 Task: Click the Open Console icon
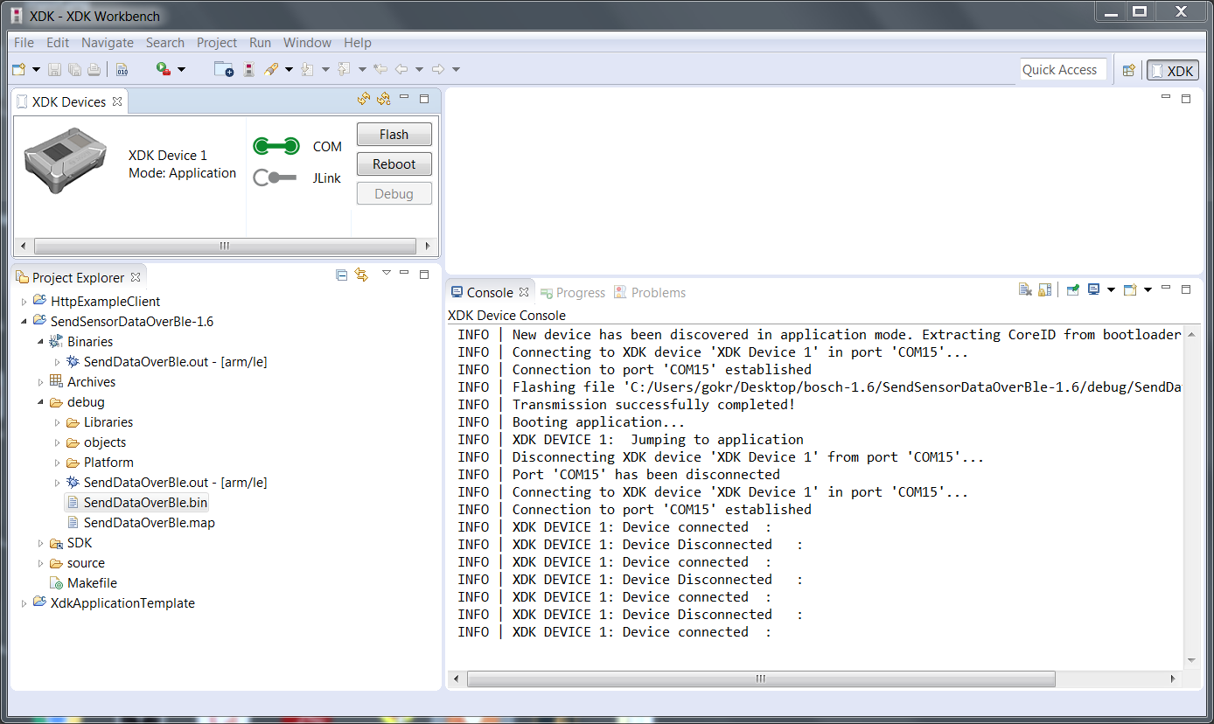tap(1130, 289)
